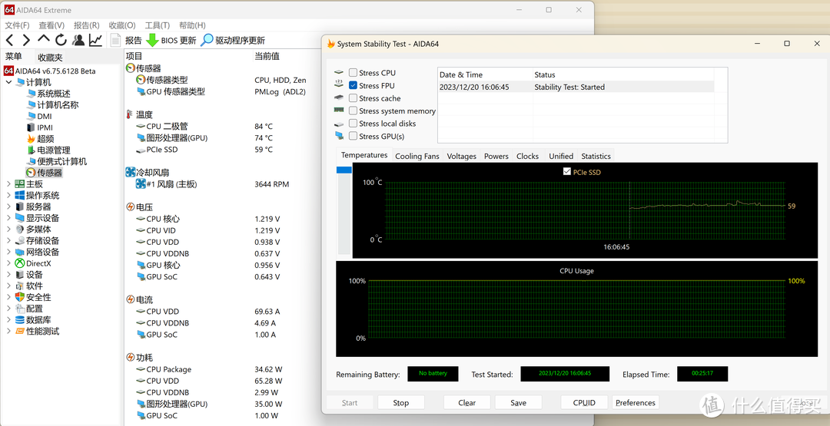Viewport: 830px width, 426px height.
Task: Click the 操作系统 Windows icon
Action: point(19,196)
